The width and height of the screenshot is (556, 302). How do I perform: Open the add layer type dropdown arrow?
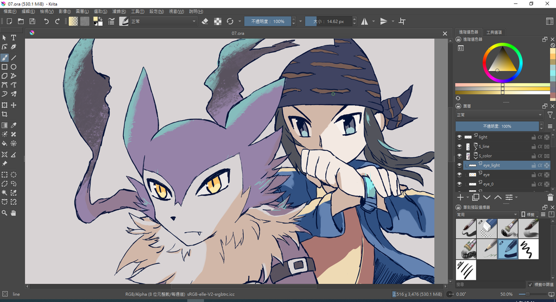[x=468, y=197]
